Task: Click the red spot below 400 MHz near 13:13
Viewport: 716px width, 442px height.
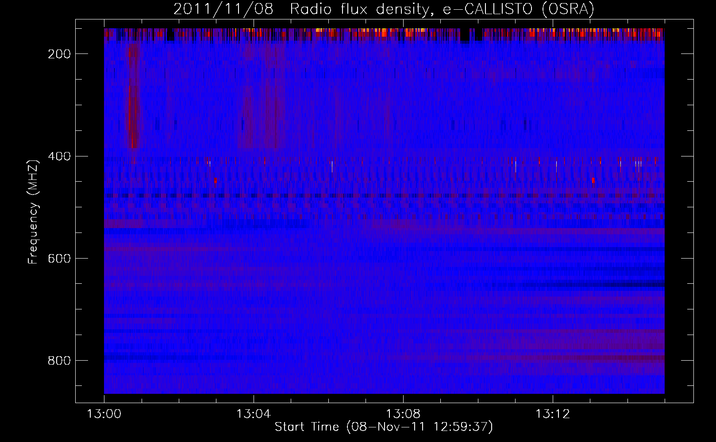Action: pos(593,180)
